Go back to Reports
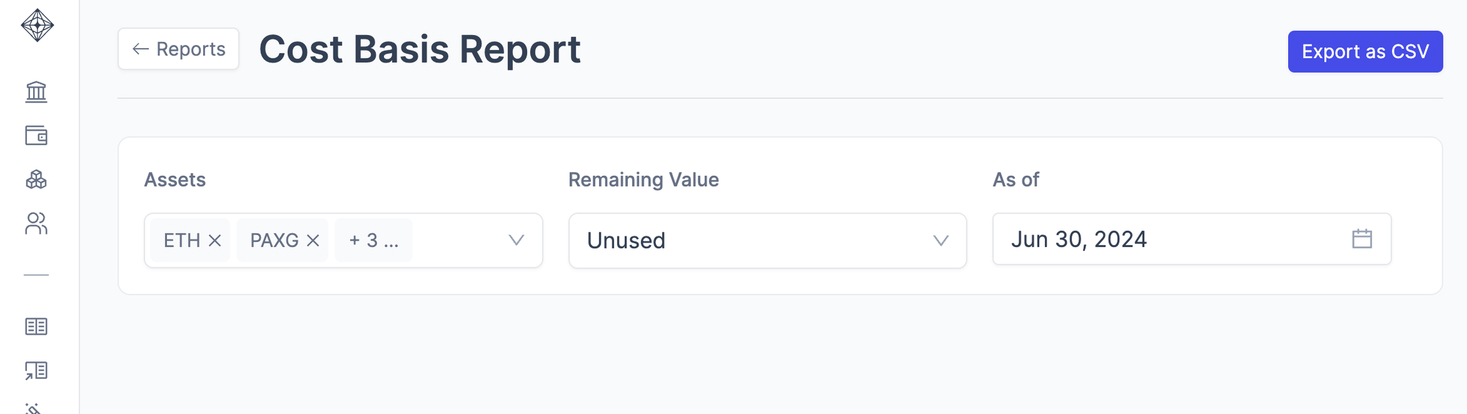The height and width of the screenshot is (414, 1467). pos(178,49)
